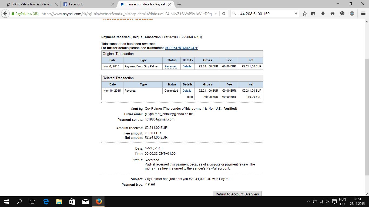Click the Payment type value 'Instant'
The width and height of the screenshot is (369, 207).
pos(150,184)
